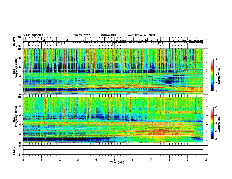This screenshot has height=179, width=232.
Task: Click the time axis tick label 3
Action: pos(78,160)
